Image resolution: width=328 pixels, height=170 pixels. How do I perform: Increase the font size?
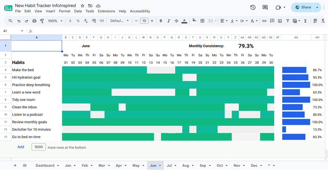152,21
